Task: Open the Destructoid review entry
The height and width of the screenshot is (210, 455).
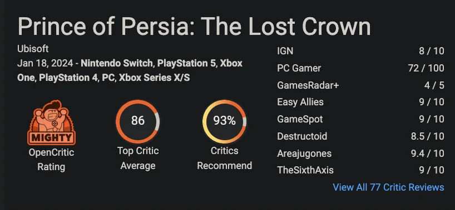Action: (x=360, y=136)
